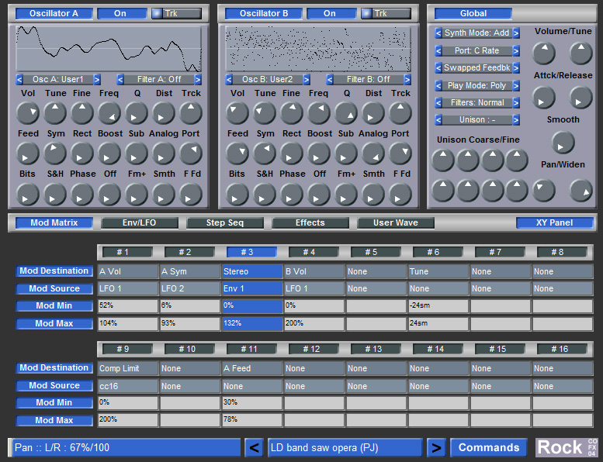Click the Oscillator A Sym knob
Viewport: 603px width, 462px height.
click(x=55, y=153)
